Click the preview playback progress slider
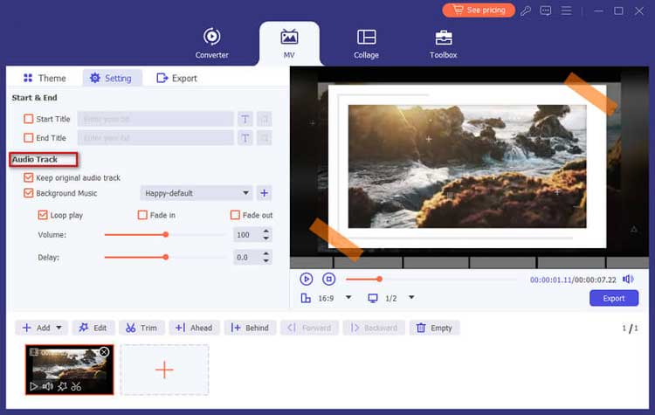 click(x=431, y=279)
